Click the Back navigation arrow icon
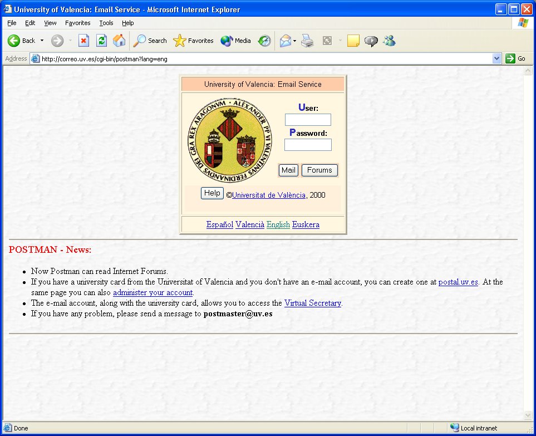 point(14,41)
